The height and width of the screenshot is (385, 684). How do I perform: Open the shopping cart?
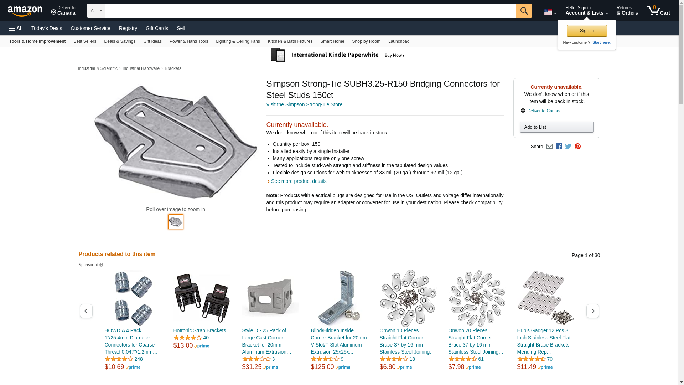(x=658, y=11)
